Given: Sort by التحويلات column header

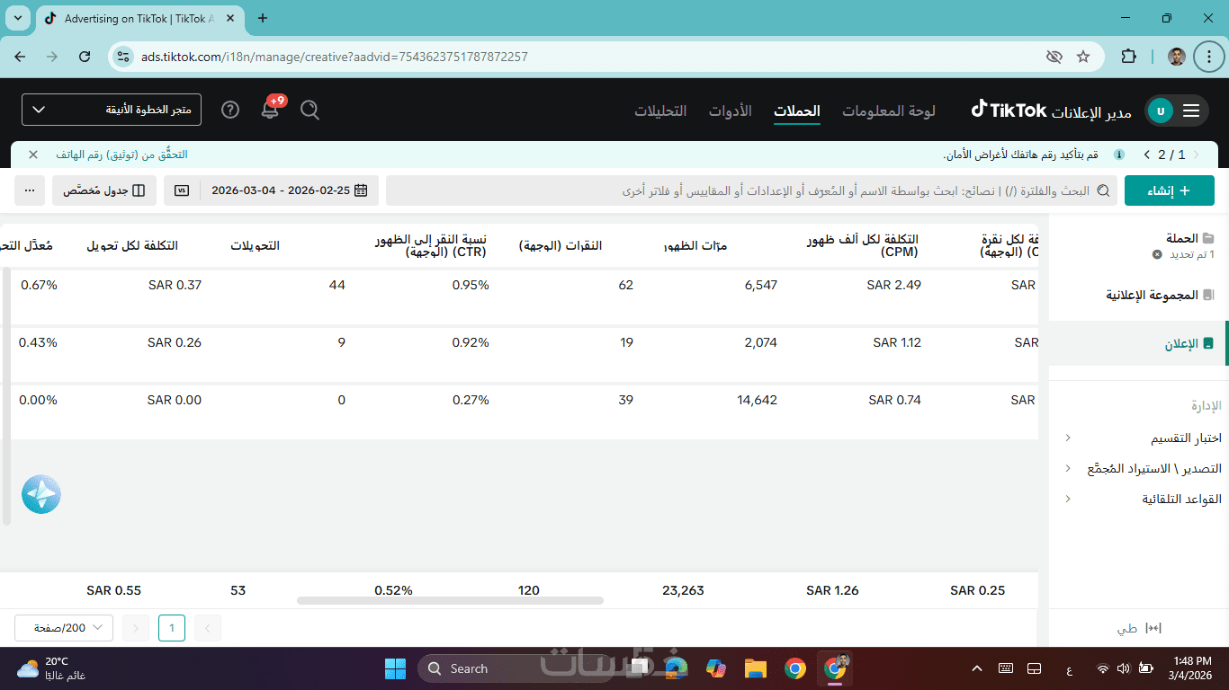Looking at the screenshot, I should [x=256, y=245].
